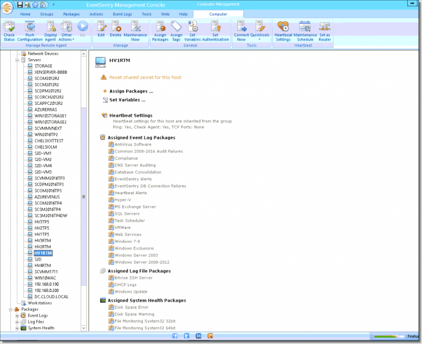Click the Check Status ribbon icon
Screen dimensions: 422x344
point(9,31)
